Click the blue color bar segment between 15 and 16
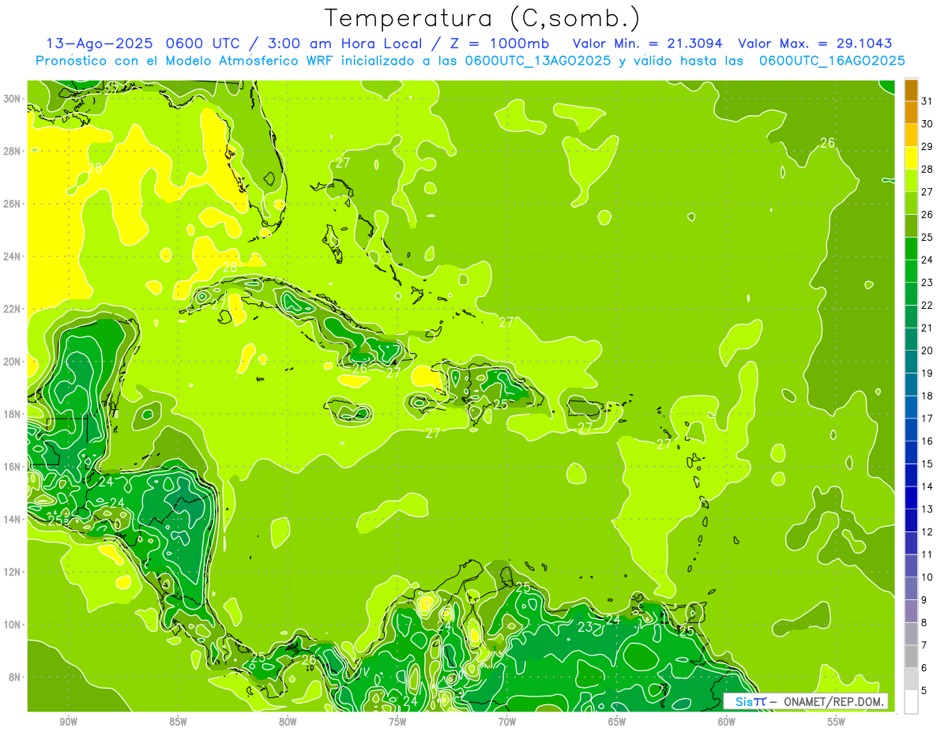Viewport: 948px width, 732px height. 911,453
